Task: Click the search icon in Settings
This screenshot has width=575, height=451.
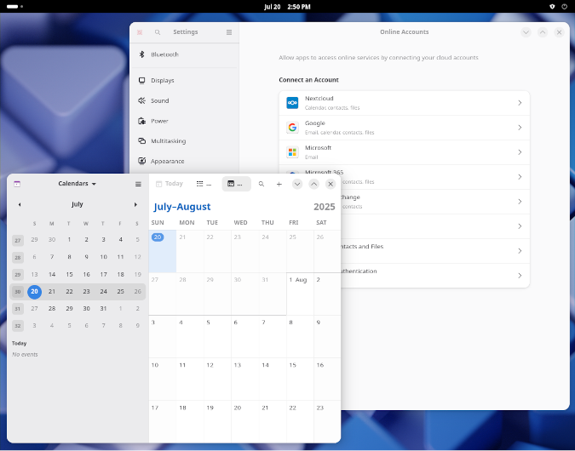Action: click(x=158, y=32)
